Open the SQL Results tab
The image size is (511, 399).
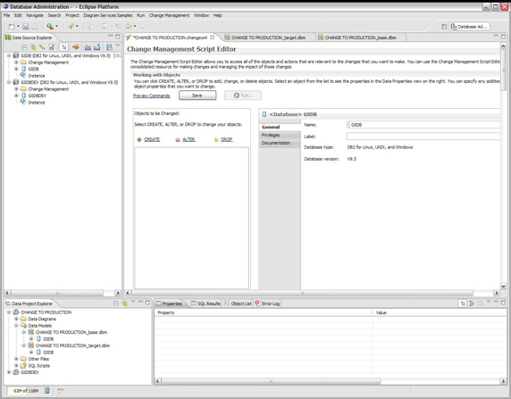[x=205, y=303]
